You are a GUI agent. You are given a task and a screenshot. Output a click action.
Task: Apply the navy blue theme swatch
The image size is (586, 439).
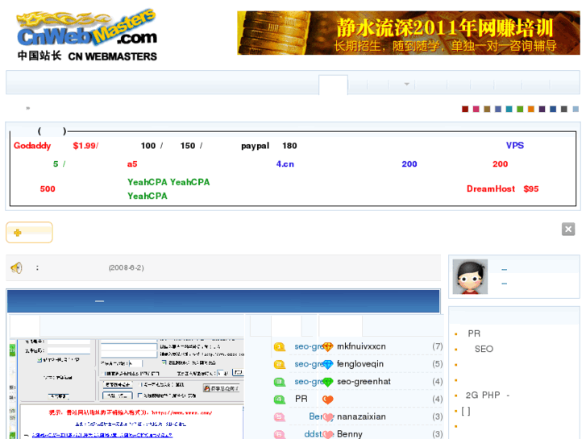tap(553, 109)
